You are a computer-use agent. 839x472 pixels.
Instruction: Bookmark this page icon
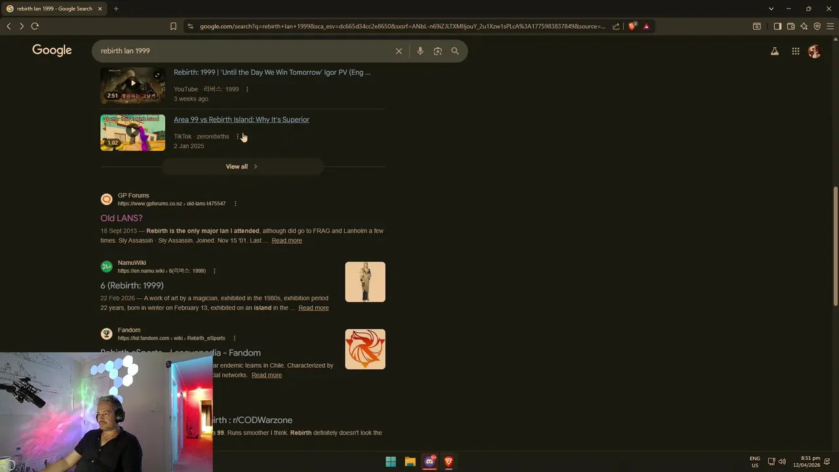coord(173,26)
